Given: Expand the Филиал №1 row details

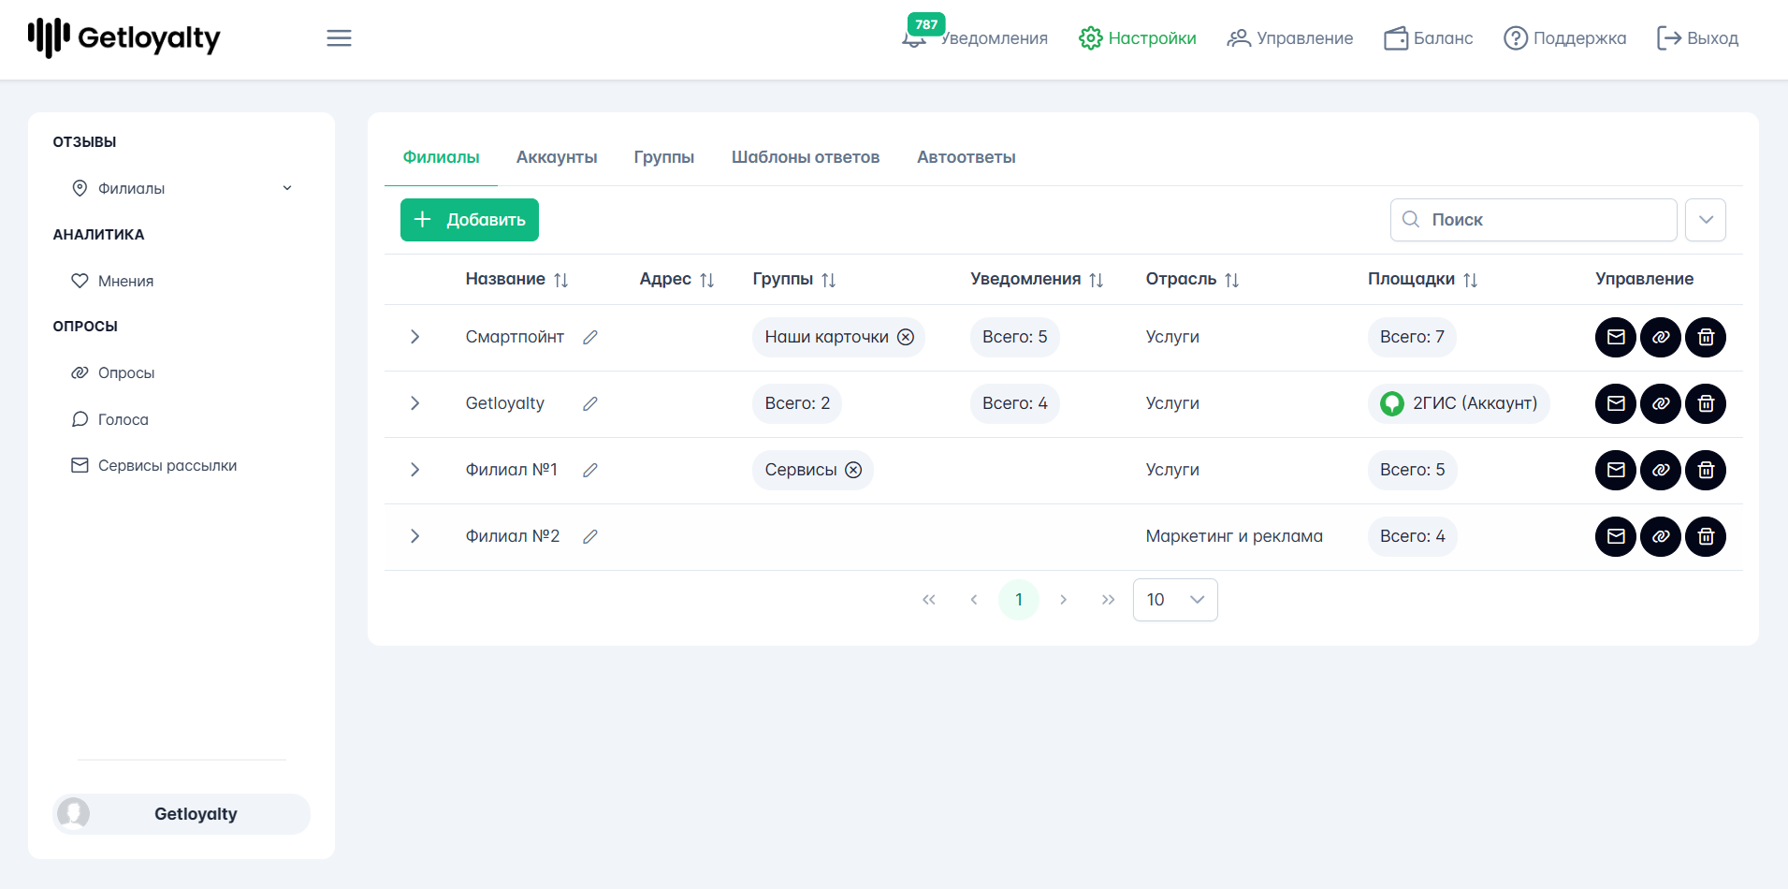Looking at the screenshot, I should pyautogui.click(x=415, y=470).
